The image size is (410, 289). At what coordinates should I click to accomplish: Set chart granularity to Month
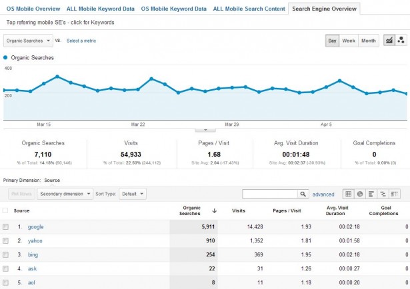369,41
